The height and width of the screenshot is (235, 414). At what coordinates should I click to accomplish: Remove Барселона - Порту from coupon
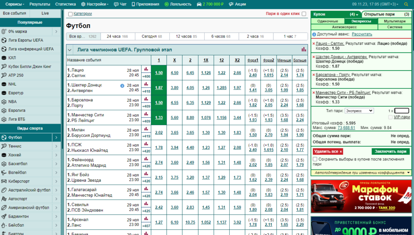click(x=314, y=75)
